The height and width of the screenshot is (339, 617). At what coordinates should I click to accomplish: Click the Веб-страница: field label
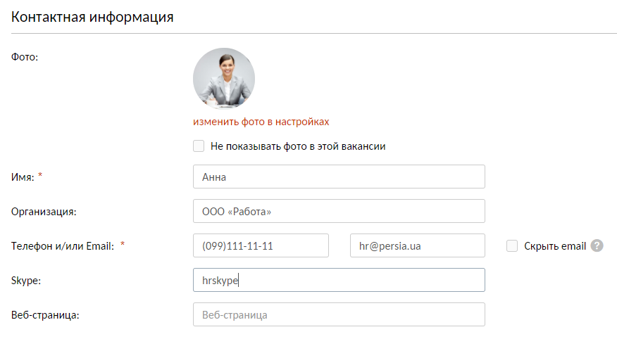pos(45,314)
